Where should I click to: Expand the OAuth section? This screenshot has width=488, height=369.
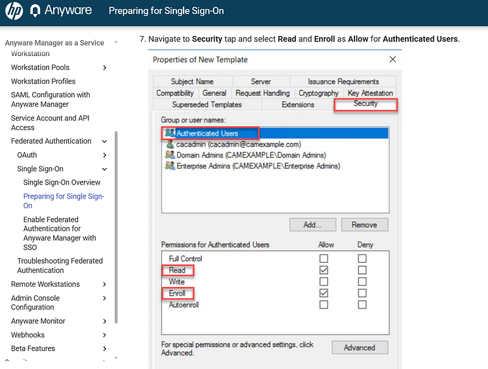click(x=104, y=155)
